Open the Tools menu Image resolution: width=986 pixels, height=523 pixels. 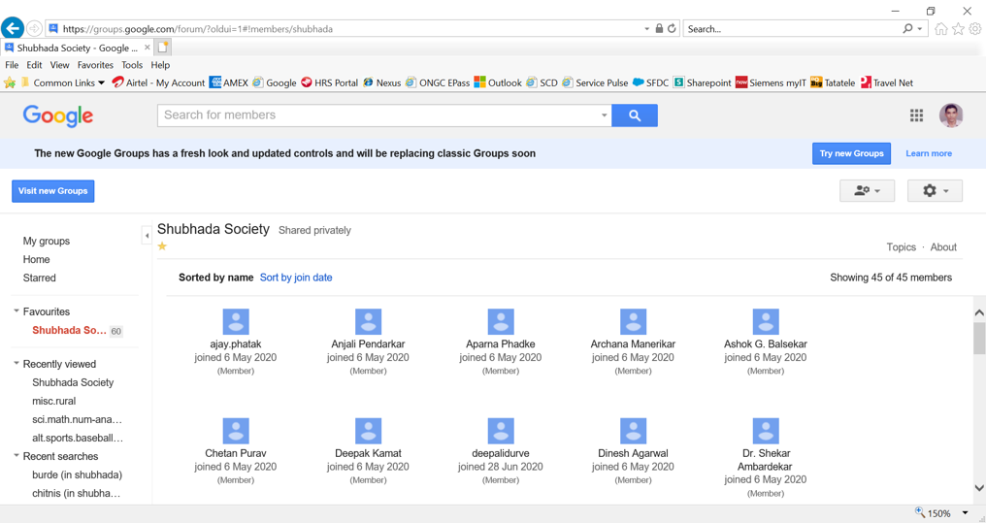pos(132,65)
